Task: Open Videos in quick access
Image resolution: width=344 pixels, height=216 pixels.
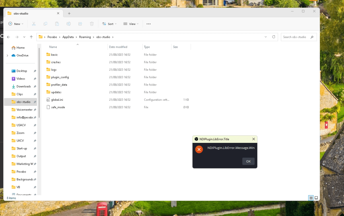Action: [x=21, y=79]
